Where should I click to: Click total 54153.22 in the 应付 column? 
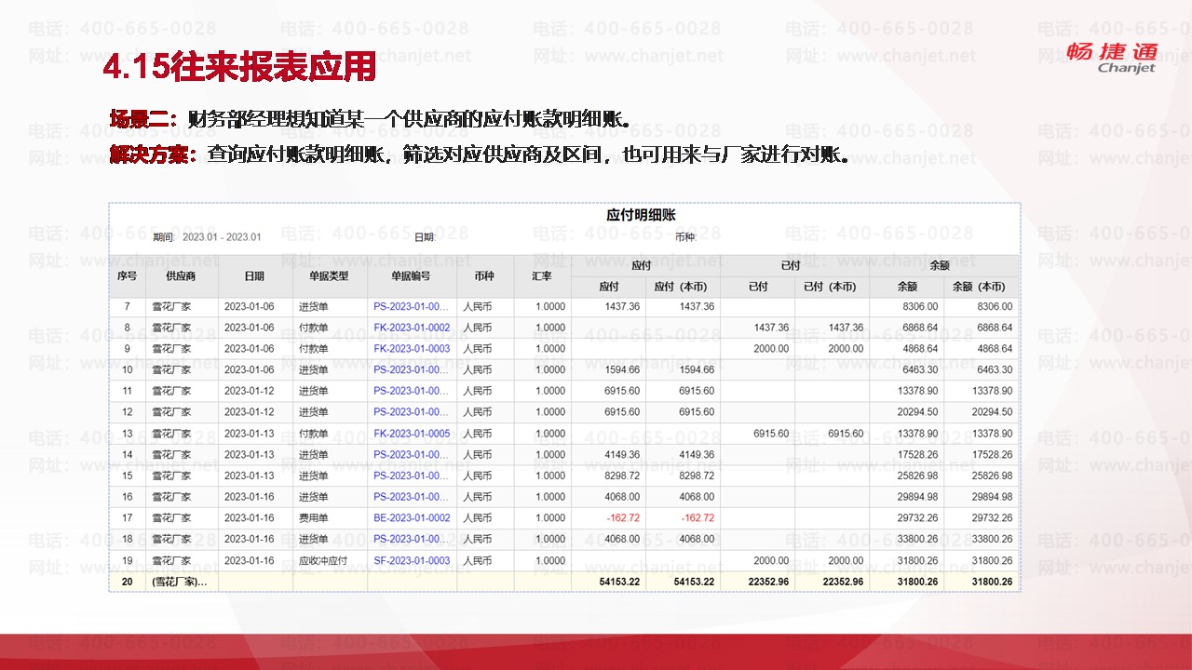(621, 582)
